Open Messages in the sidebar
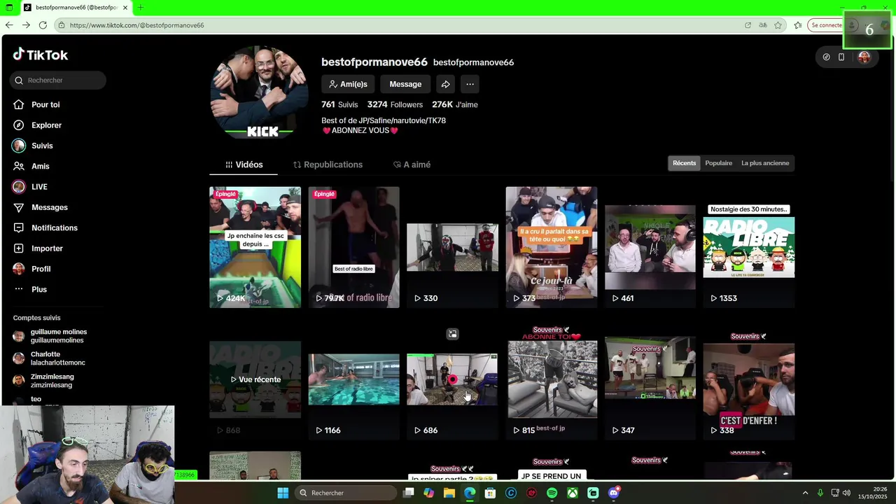Screen dimensions: 896x504 point(49,207)
